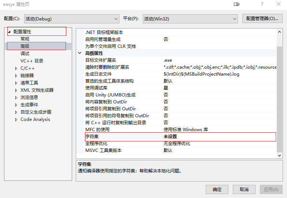This screenshot has width=287, height=198.
Task: Click the 将 C++ 运行时复制到输出目录 property
Action: point(116,123)
